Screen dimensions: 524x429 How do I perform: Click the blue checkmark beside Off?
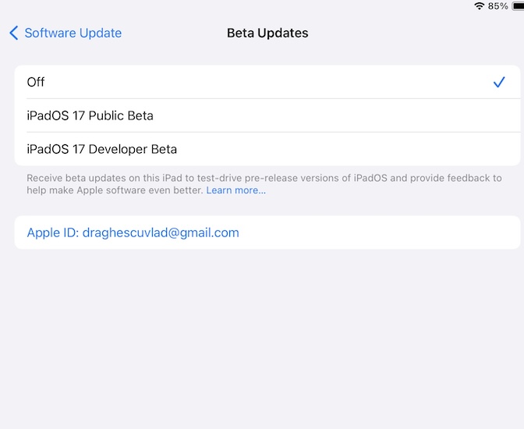click(x=499, y=82)
